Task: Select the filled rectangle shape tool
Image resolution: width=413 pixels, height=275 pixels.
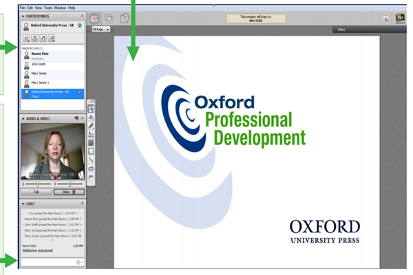Action: pos(91,142)
